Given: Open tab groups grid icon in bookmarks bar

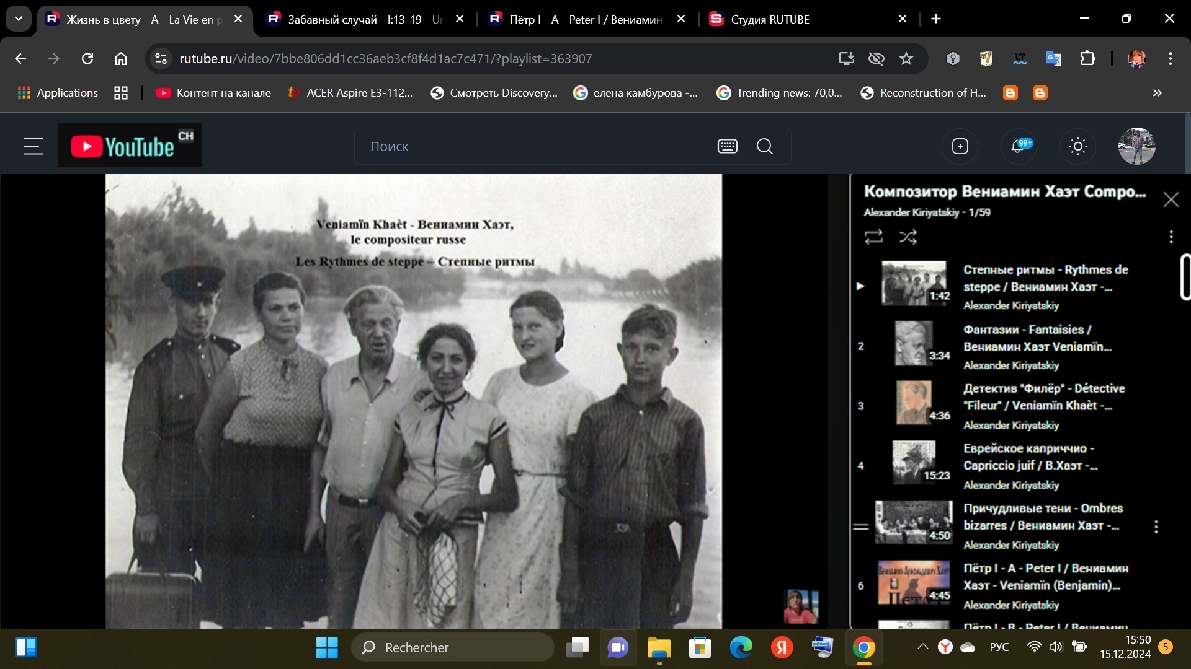Looking at the screenshot, I should coord(121,93).
